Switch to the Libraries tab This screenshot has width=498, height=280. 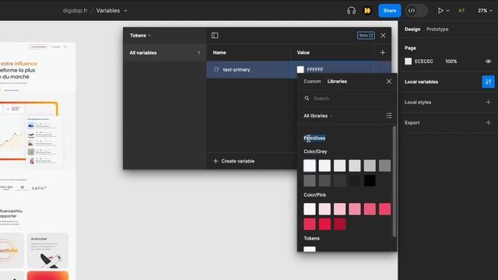point(337,81)
